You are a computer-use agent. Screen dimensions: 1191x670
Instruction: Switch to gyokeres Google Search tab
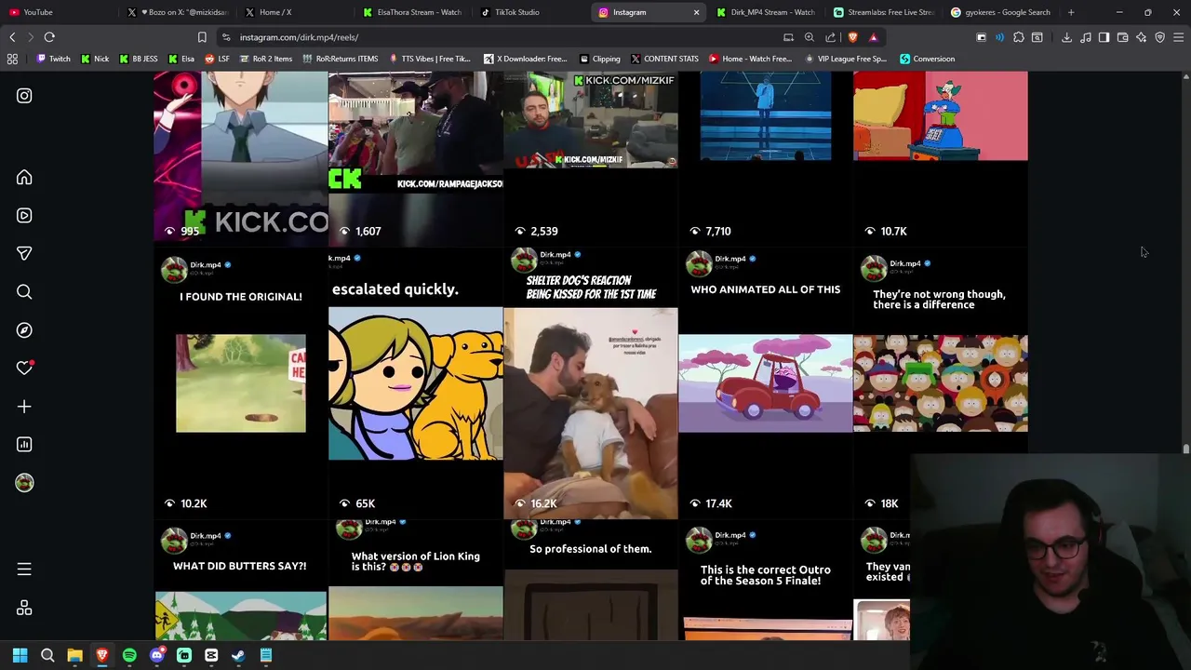coord(1000,12)
